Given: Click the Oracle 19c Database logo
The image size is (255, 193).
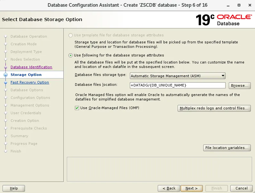Looking at the screenshot, I should pos(224,20).
